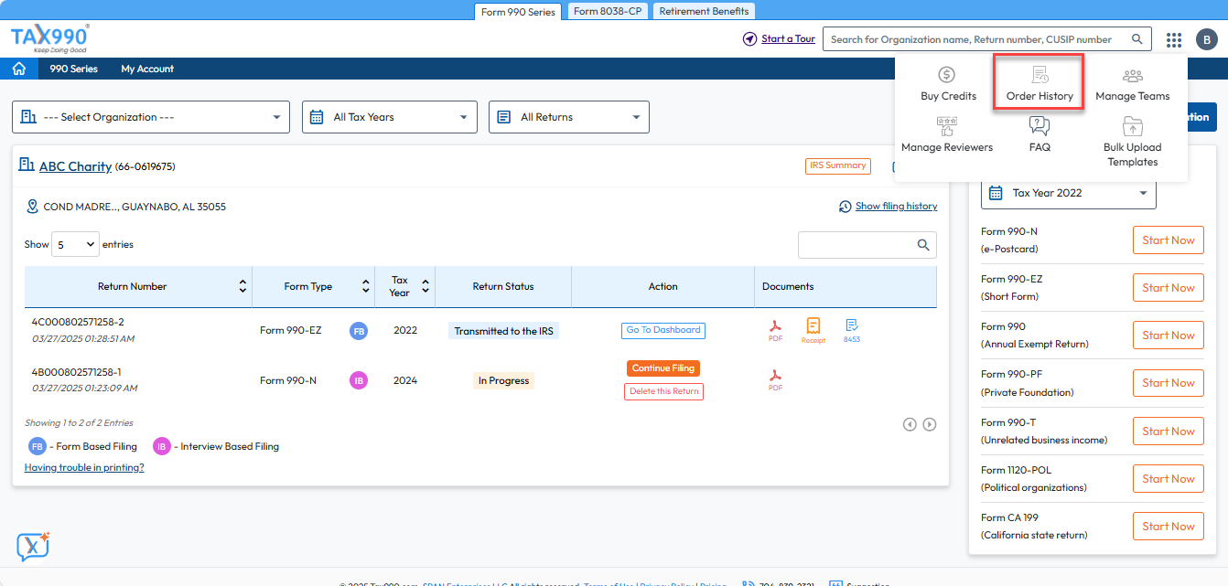Open Bulk Upload Templates from the apps menu
This screenshot has height=586, width=1228.
tap(1133, 142)
